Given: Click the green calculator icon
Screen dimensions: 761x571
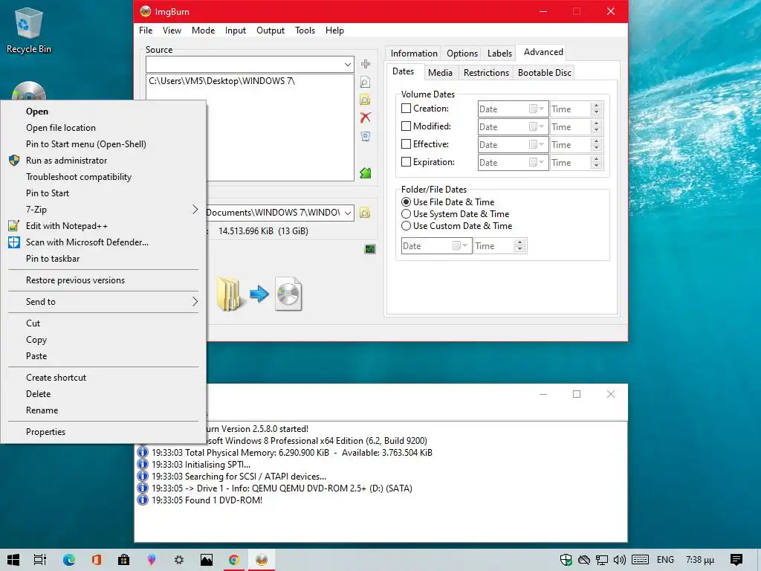Looking at the screenshot, I should click(x=370, y=249).
